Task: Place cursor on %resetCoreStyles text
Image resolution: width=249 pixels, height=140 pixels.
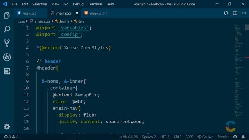Action: tap(86, 48)
